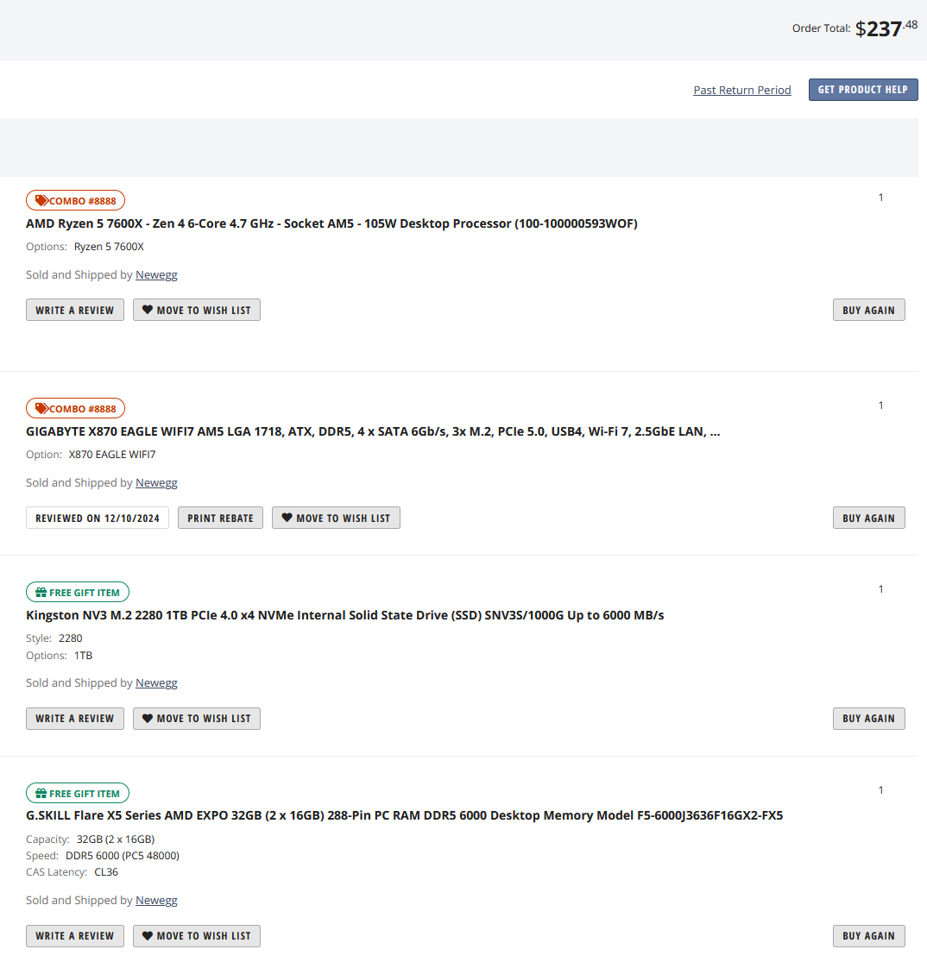Screen dimensions: 927x968
Task: Open the Past Return Period link
Action: tap(741, 90)
